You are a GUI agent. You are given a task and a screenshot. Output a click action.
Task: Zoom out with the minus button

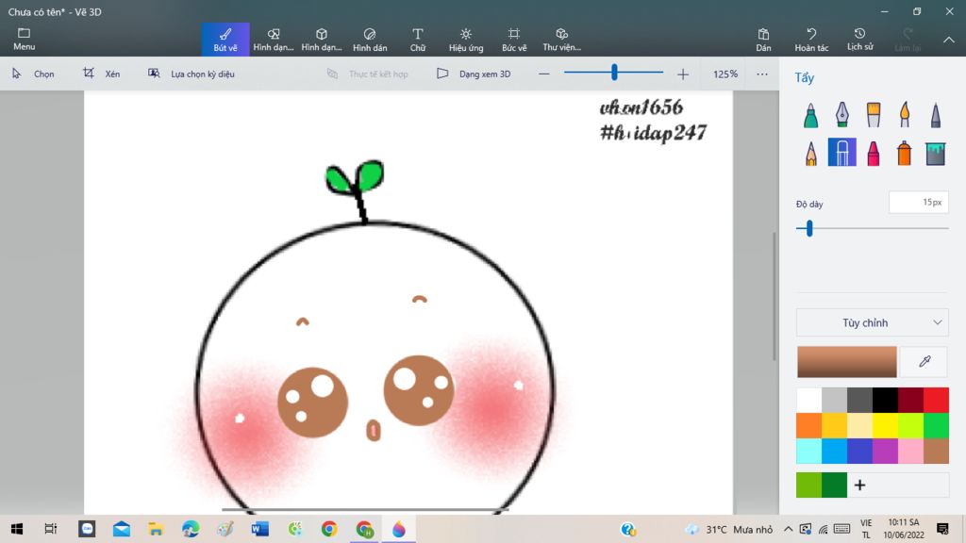click(544, 74)
